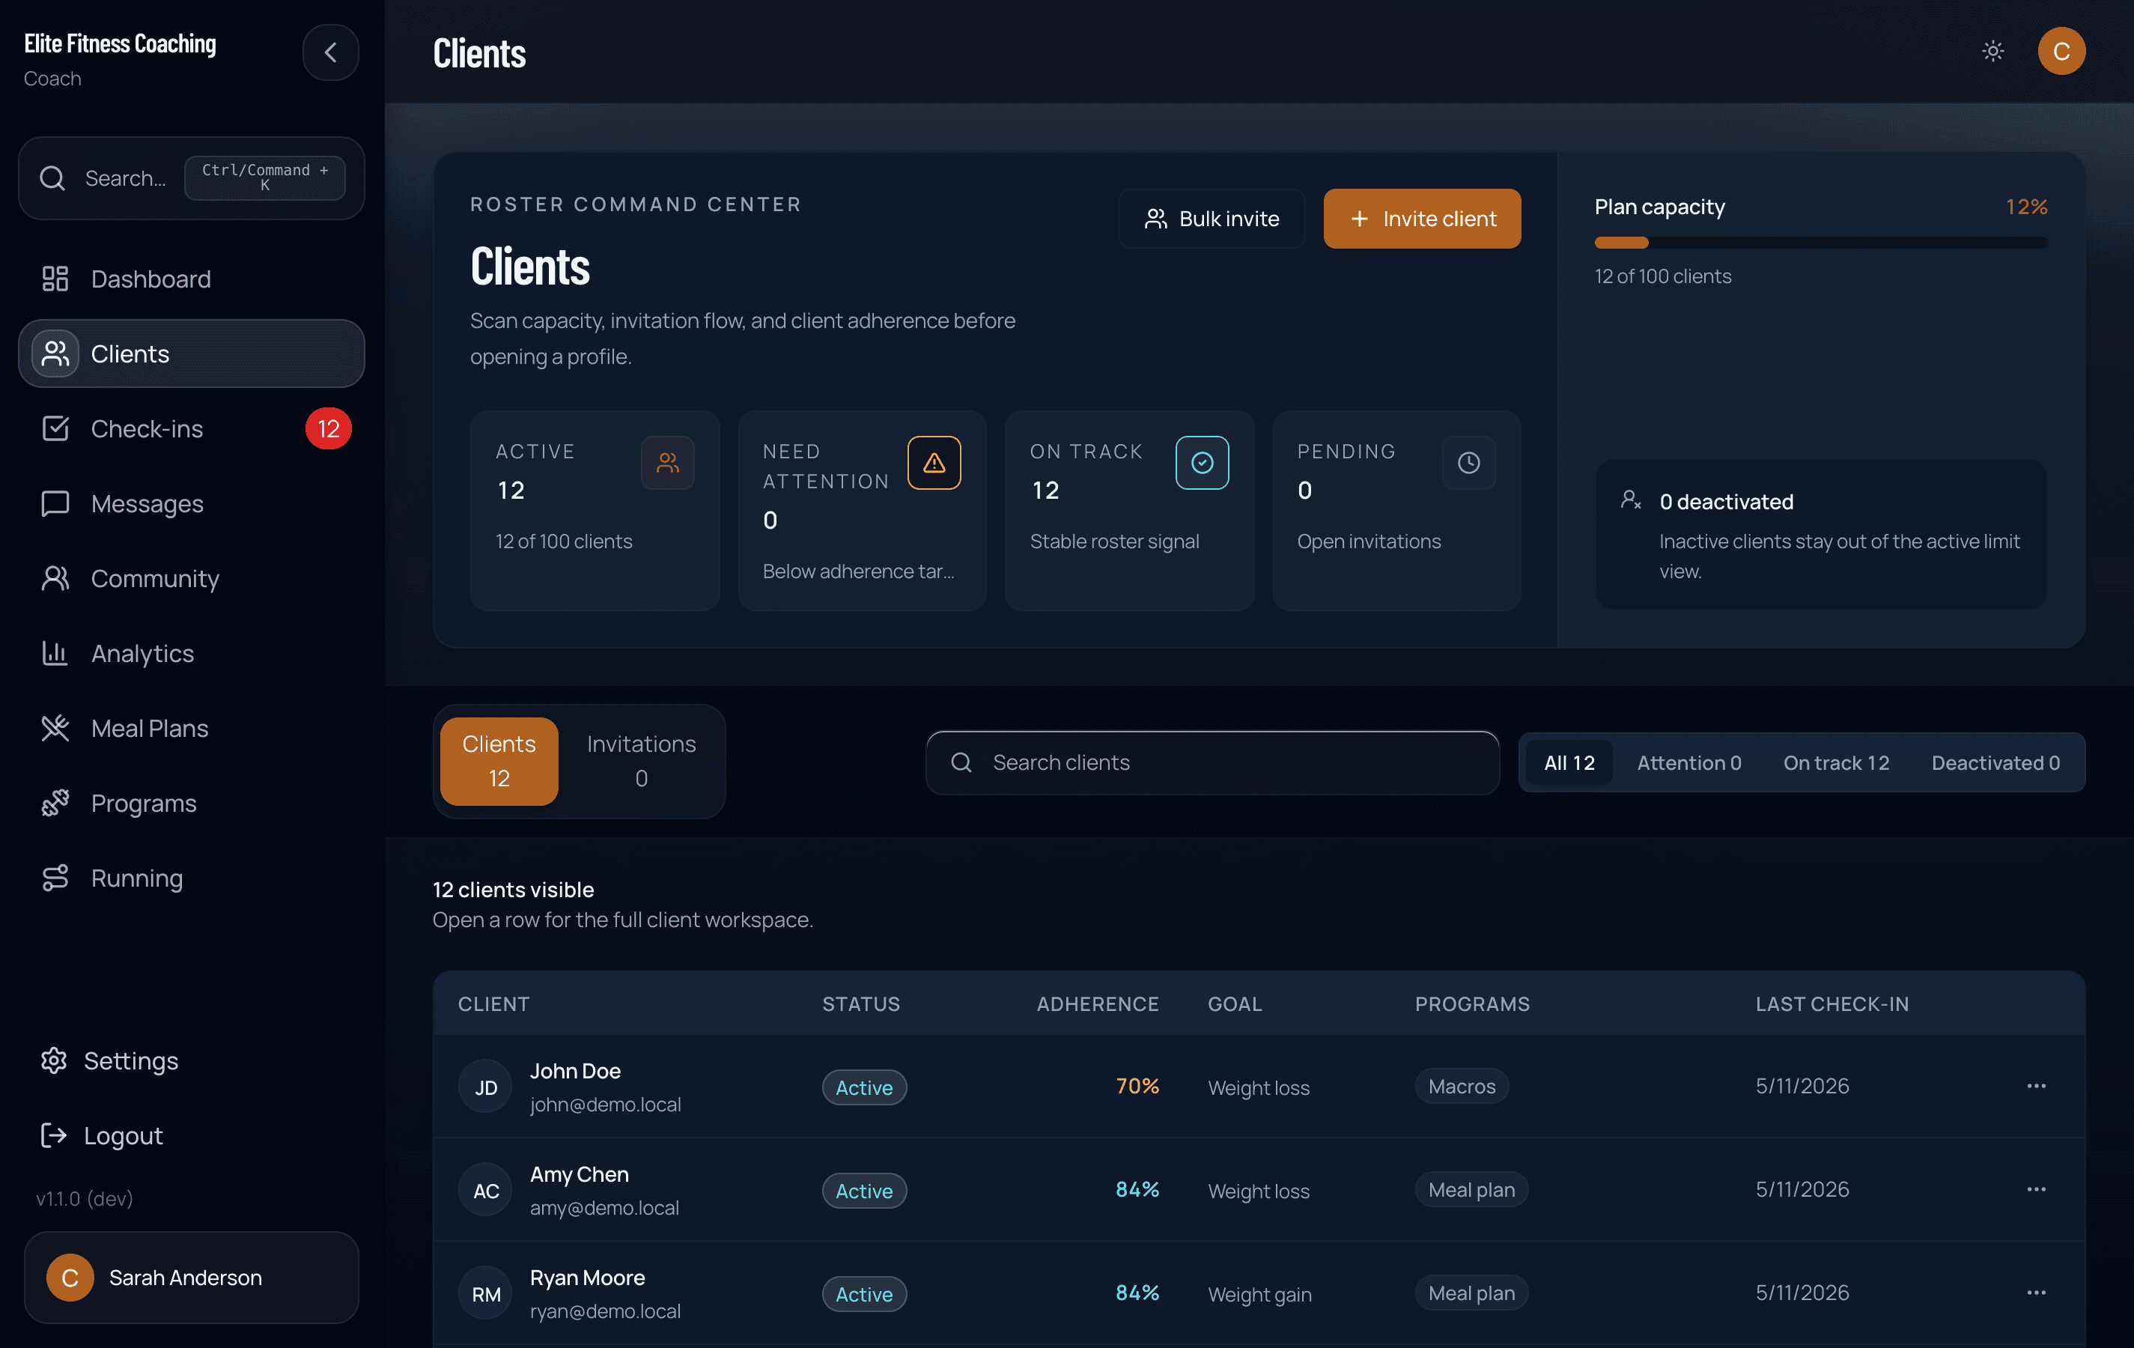Image resolution: width=2134 pixels, height=1348 pixels.
Task: Select the On track 12 filter
Action: 1836,763
